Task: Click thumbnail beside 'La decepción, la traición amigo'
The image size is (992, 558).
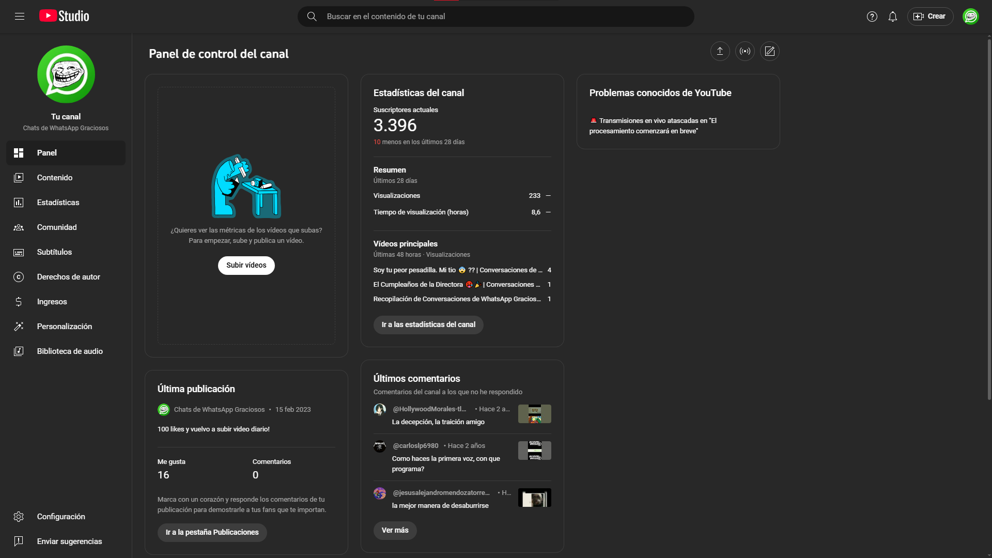Action: (x=535, y=414)
